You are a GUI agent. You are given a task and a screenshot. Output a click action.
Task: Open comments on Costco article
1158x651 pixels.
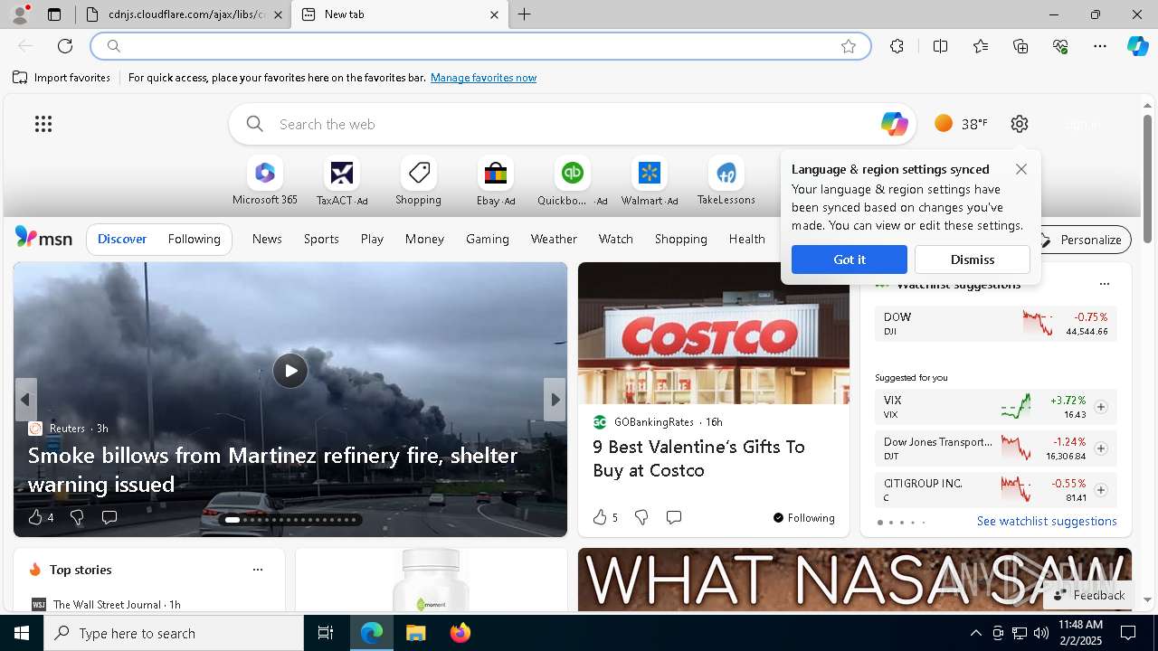pos(674,517)
